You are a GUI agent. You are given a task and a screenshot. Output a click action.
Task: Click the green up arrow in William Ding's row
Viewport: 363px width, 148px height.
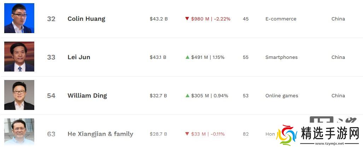coord(187,95)
